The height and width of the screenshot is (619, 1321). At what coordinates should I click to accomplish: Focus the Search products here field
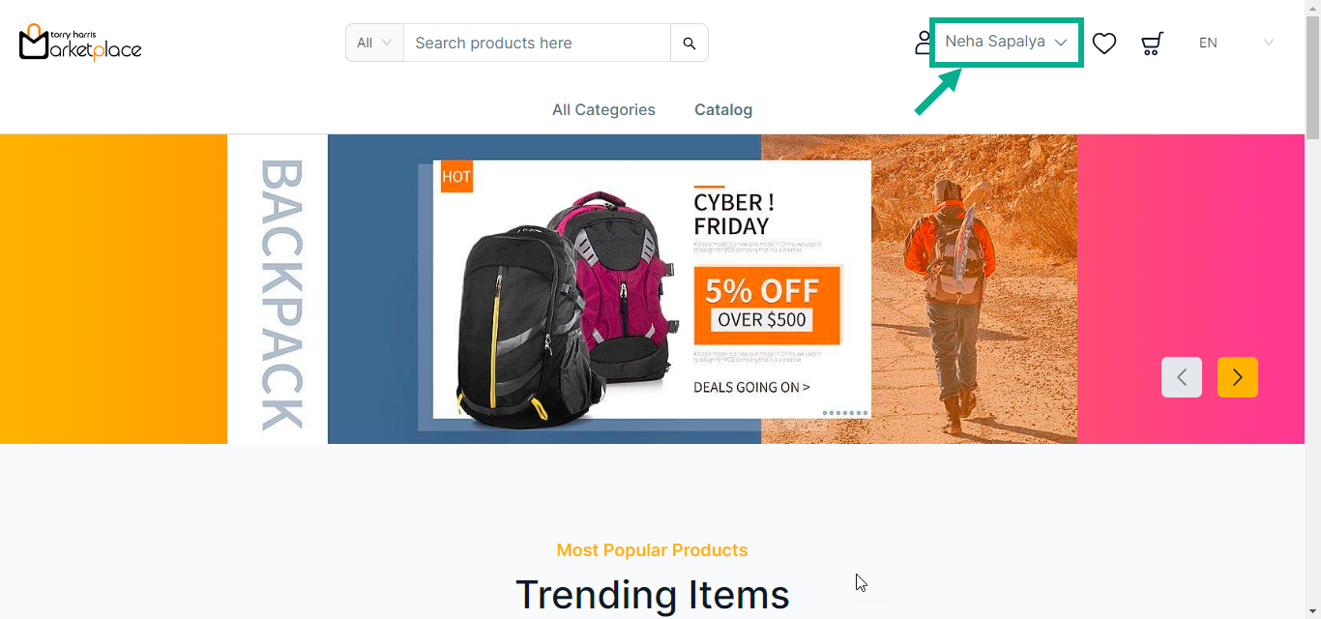pos(537,43)
